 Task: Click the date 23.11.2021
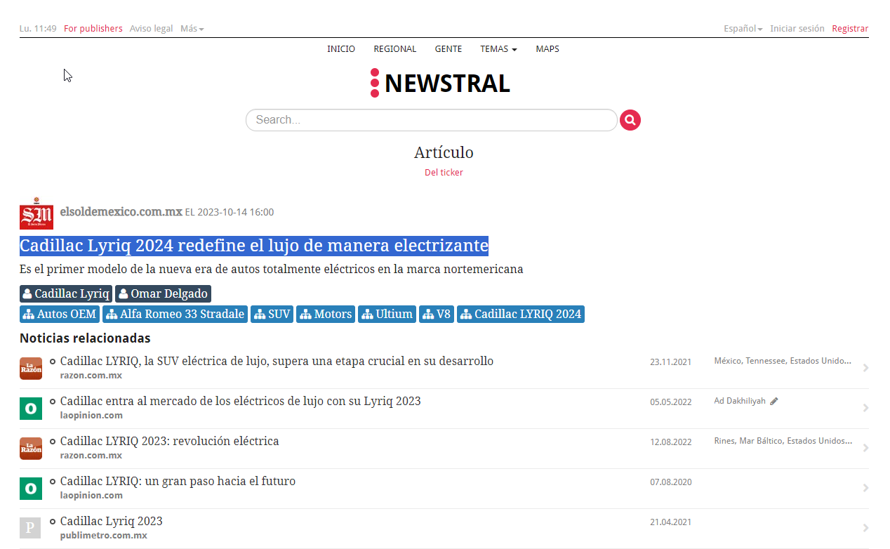click(670, 362)
